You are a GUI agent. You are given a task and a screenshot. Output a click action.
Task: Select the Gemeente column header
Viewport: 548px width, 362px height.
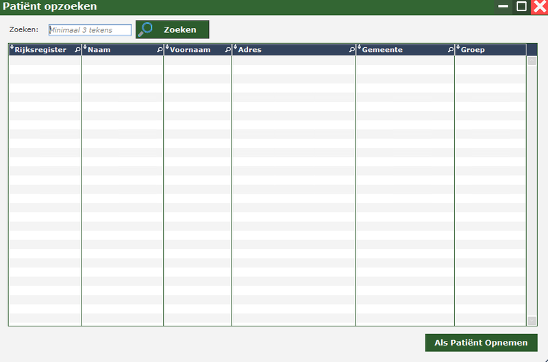tap(401, 50)
